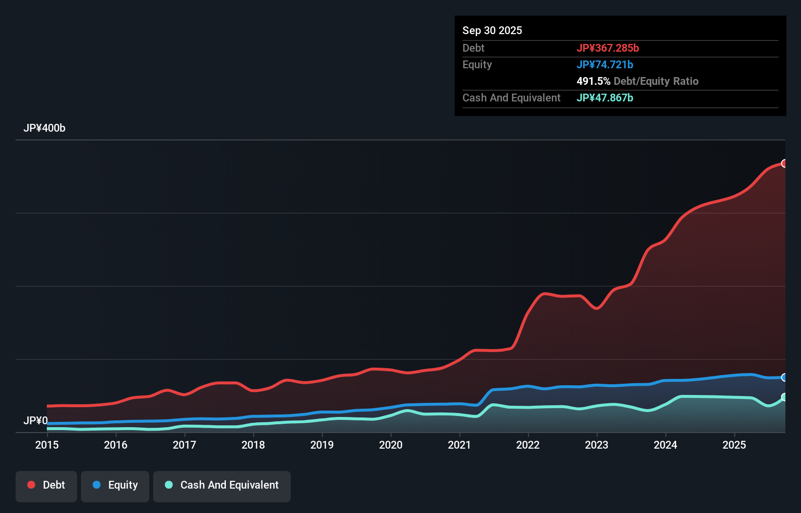Click the Equity row label in tooltip
The height and width of the screenshot is (513, 801).
click(477, 65)
